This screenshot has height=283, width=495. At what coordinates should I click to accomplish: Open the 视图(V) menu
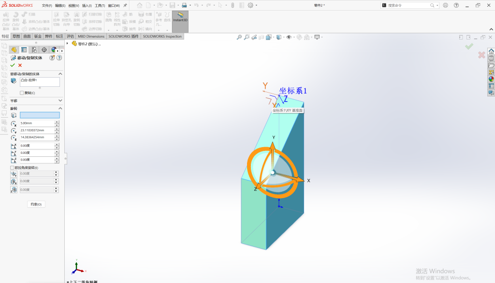pos(73,6)
